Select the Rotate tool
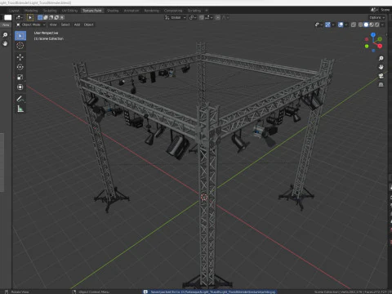The height and width of the screenshot is (294, 392). (20, 67)
